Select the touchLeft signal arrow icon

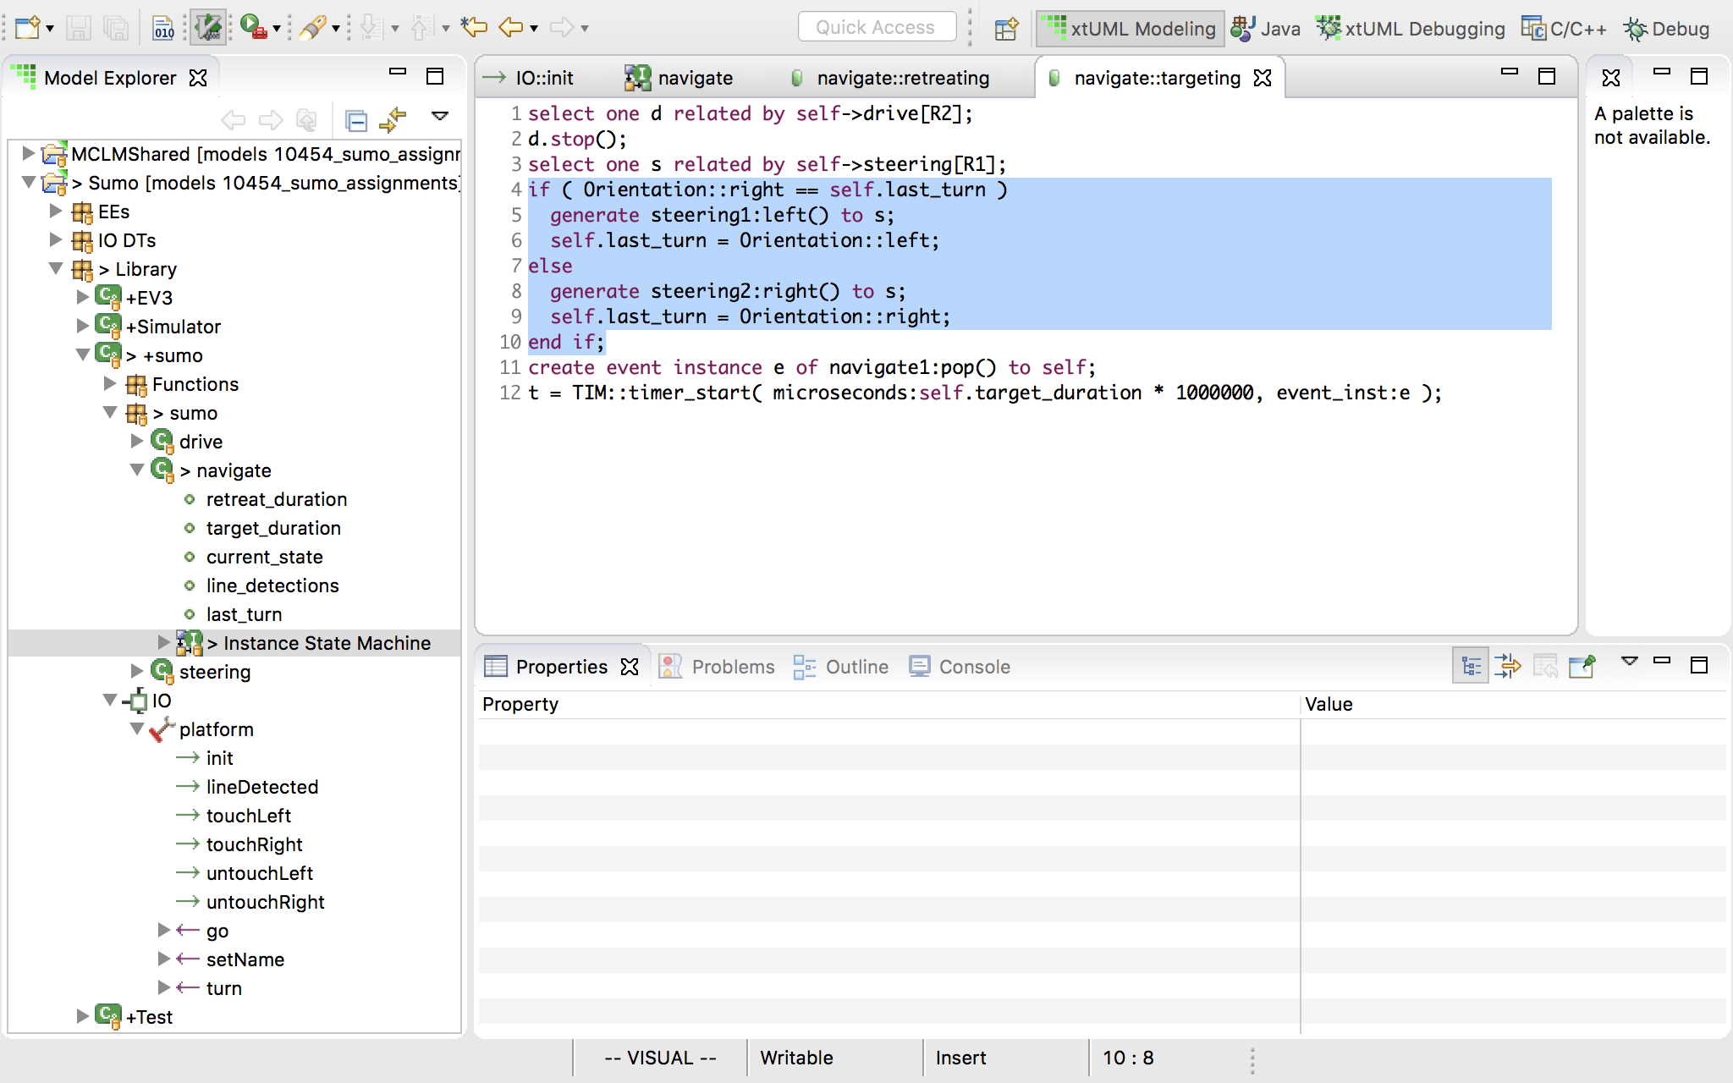tap(188, 816)
